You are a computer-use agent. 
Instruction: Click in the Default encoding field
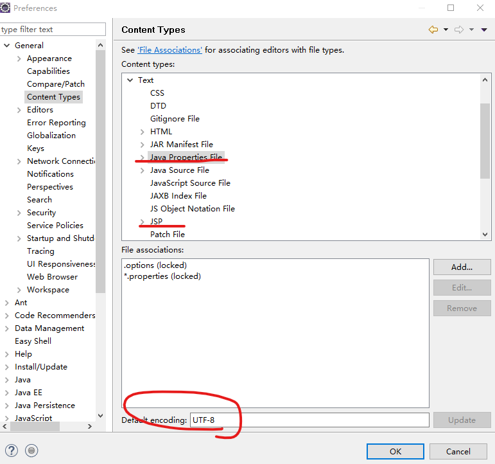pyautogui.click(x=309, y=420)
